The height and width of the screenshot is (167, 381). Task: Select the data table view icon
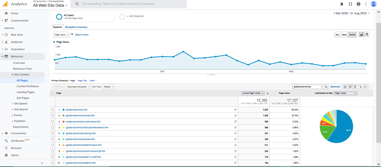click(345, 87)
